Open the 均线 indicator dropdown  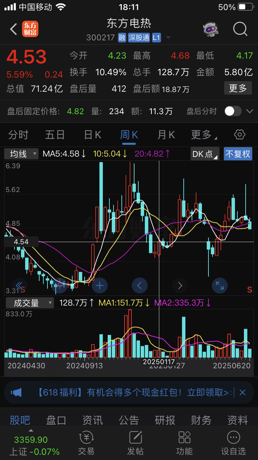21,154
